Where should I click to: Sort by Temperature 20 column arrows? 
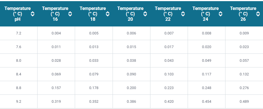[x=145, y=14]
